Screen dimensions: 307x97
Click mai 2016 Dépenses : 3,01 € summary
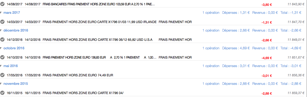(236, 66)
